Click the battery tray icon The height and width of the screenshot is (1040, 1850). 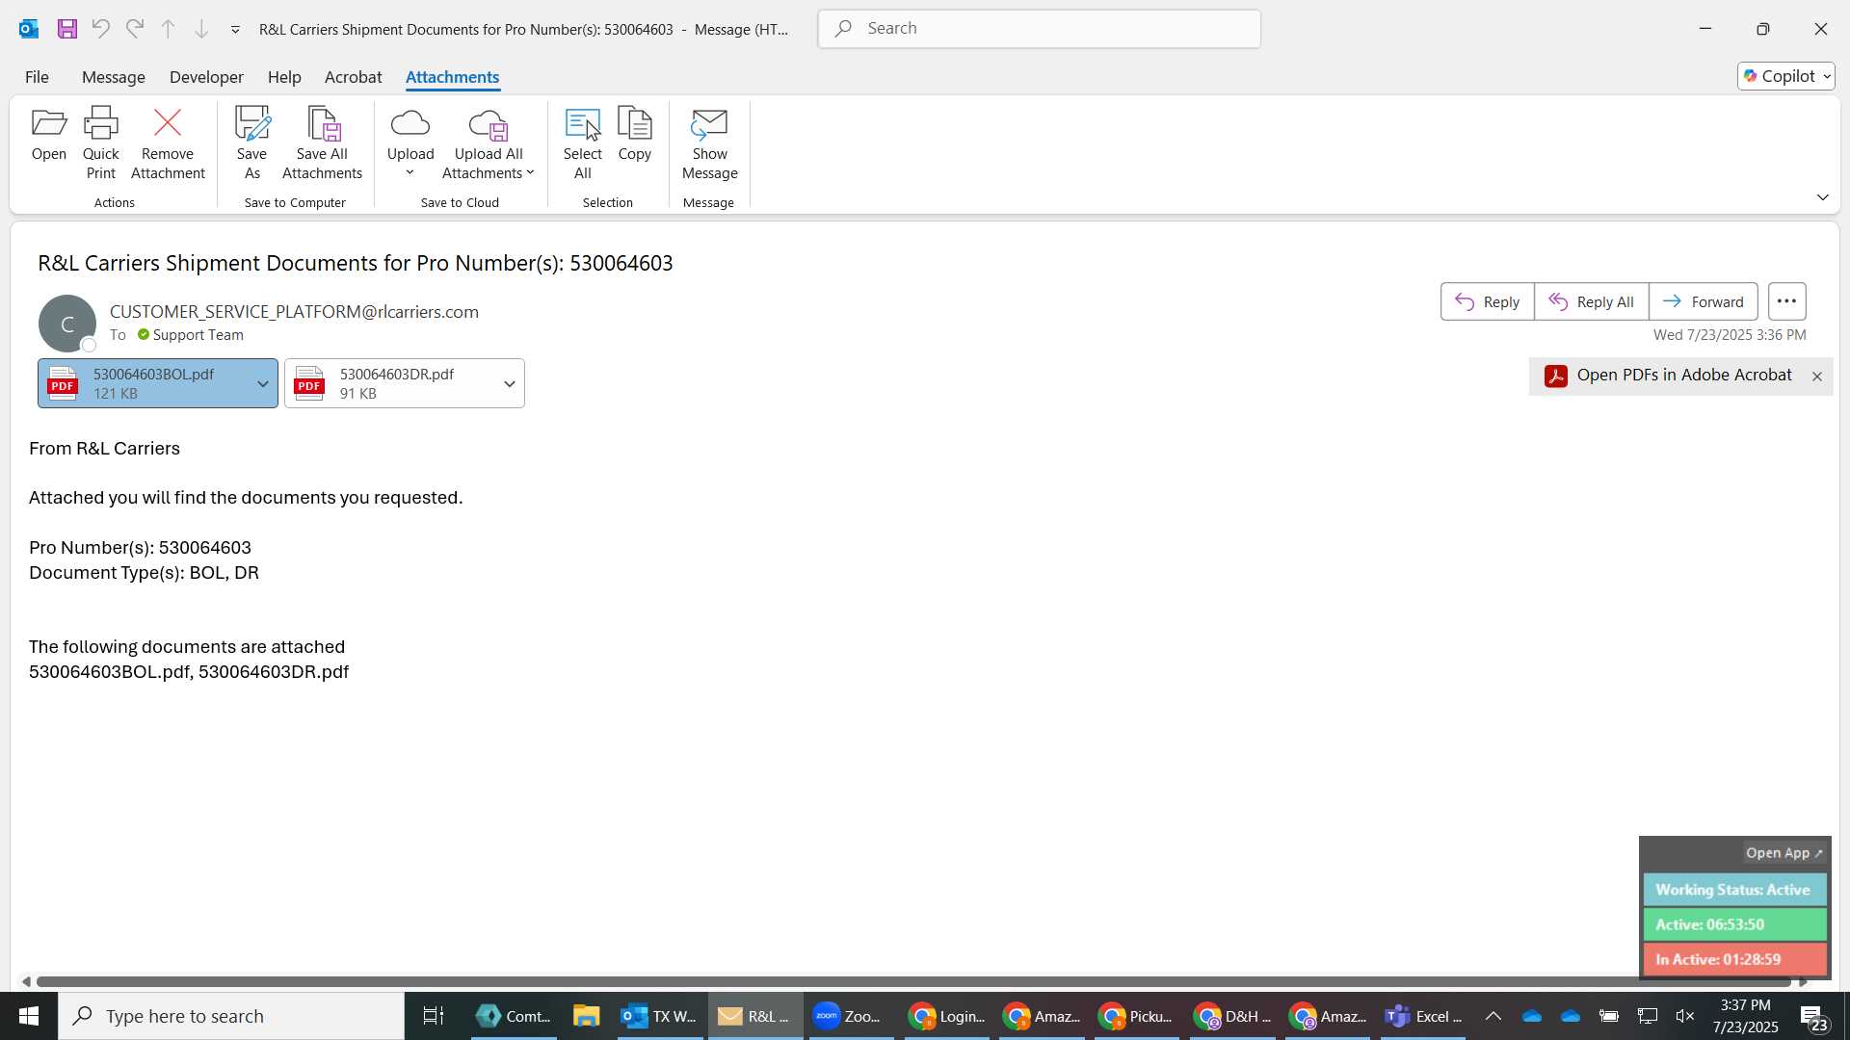[x=1609, y=1016]
